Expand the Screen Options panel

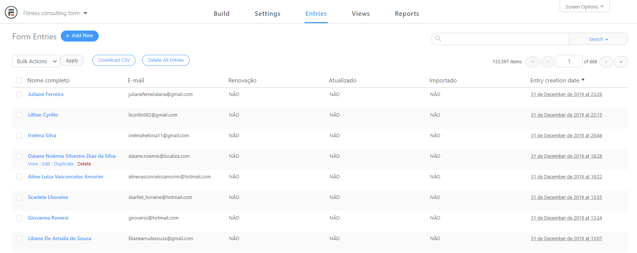[x=584, y=7]
